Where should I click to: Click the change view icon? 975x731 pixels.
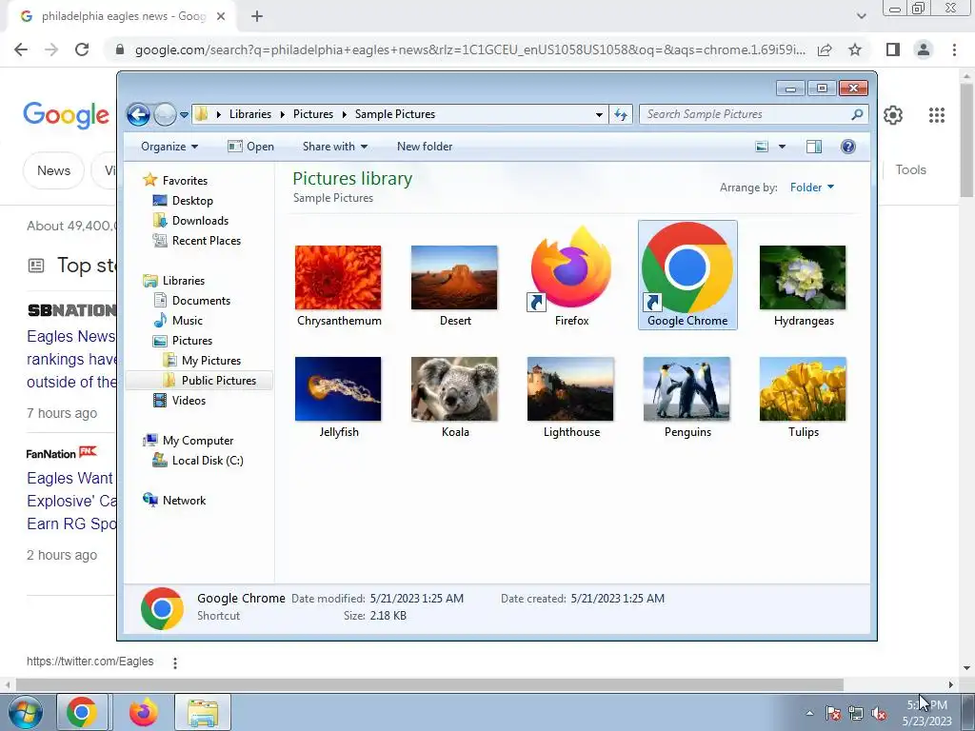coord(762,147)
